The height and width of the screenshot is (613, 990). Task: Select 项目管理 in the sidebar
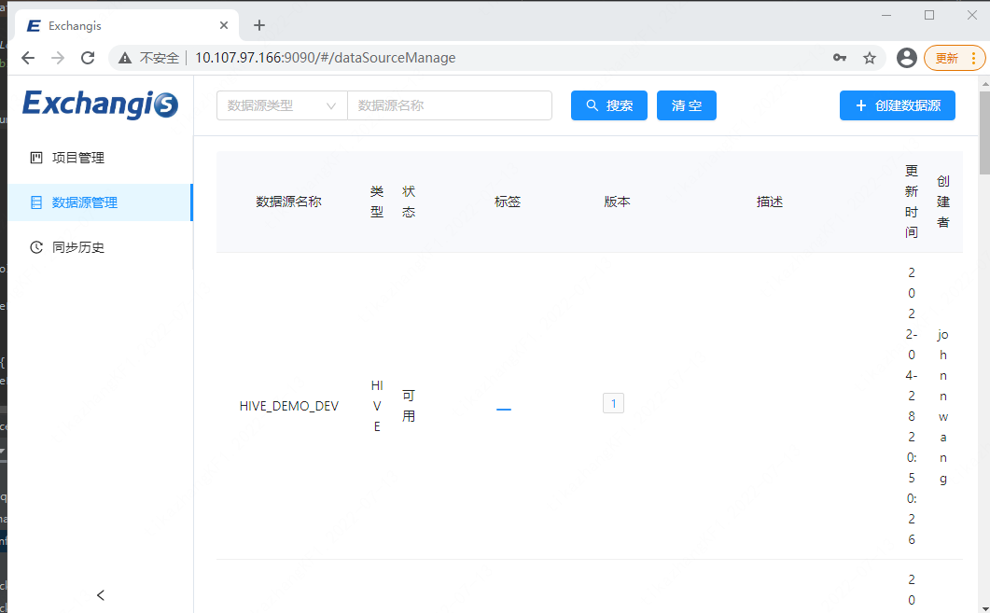coord(77,157)
